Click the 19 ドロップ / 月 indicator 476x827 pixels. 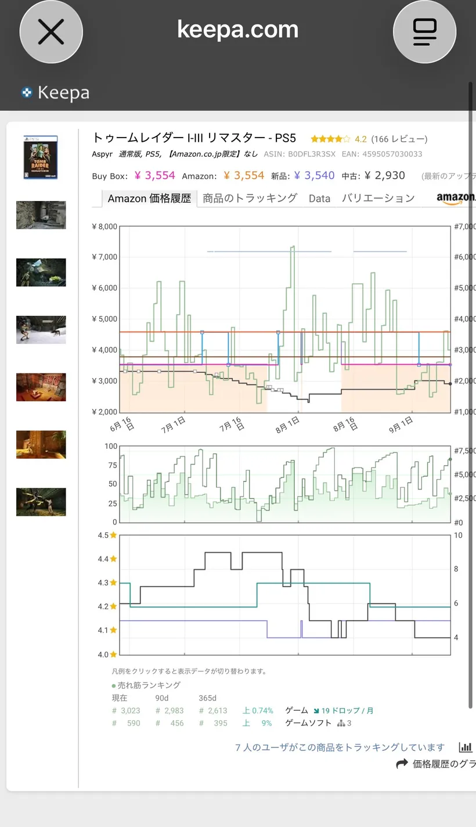(344, 710)
